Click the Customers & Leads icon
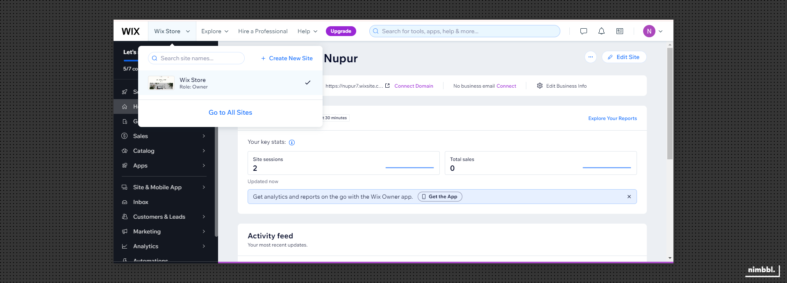This screenshot has width=787, height=283. pyautogui.click(x=125, y=217)
